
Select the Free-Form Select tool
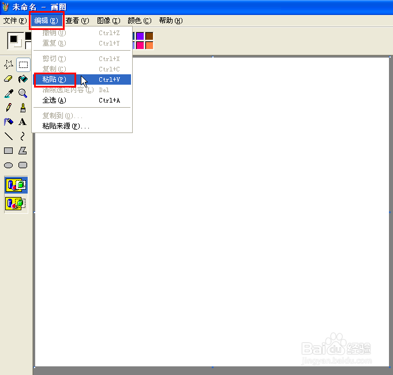click(9, 65)
